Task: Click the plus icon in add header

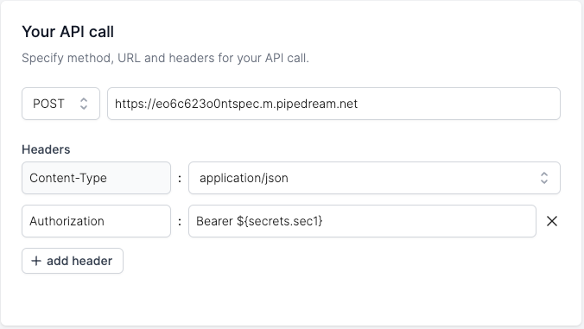Action: [36, 261]
